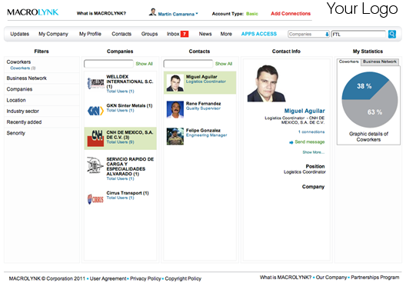Image resolution: width=406 pixels, height=293 pixels.
Task: Open the User Agreement footer link
Action: [108, 278]
